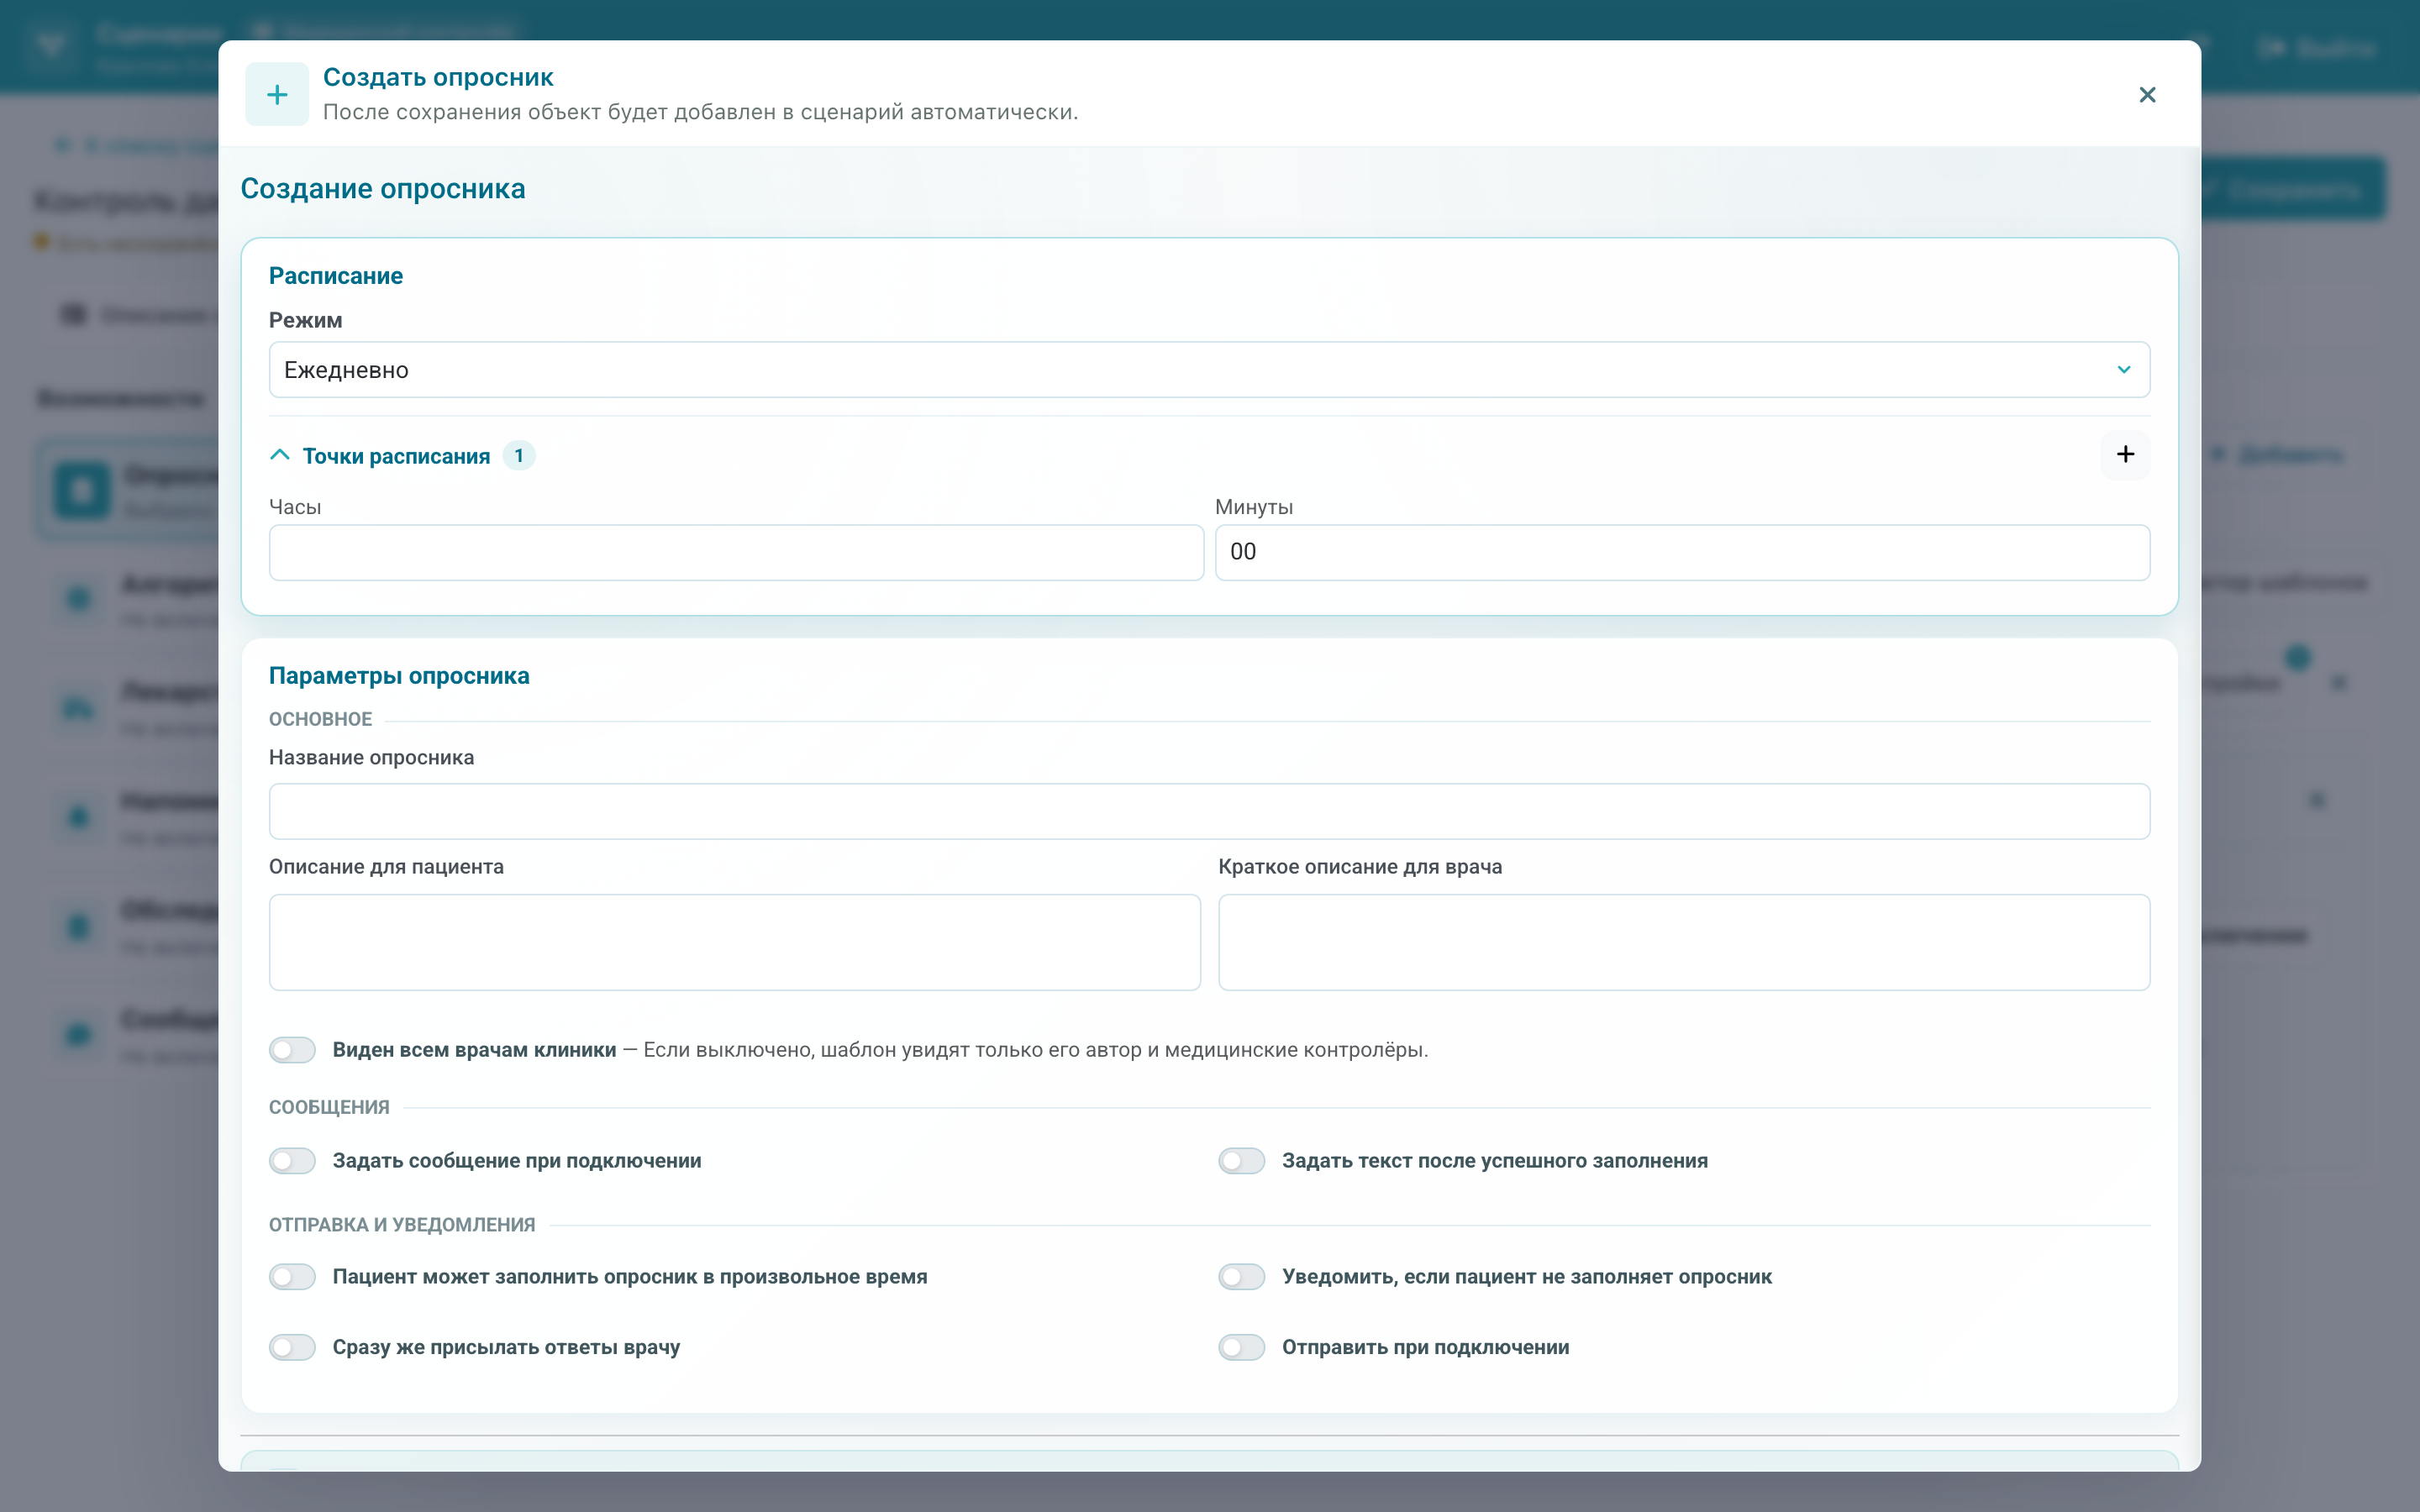The width and height of the screenshot is (2420, 1512).
Task: Toggle Задать сообщение при подключении
Action: [x=292, y=1161]
